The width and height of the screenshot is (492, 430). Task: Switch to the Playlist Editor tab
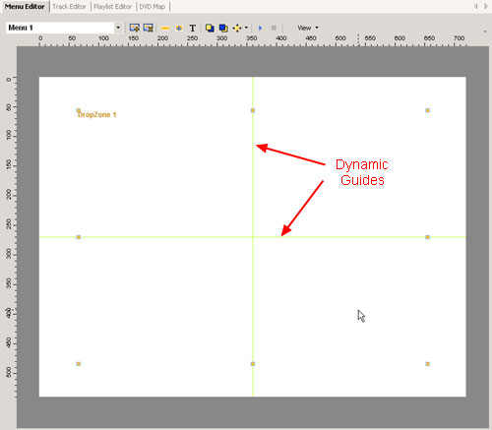[x=112, y=6]
